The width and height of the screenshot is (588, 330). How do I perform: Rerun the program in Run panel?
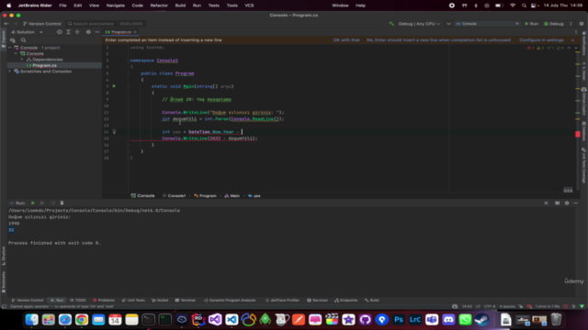[33, 203]
